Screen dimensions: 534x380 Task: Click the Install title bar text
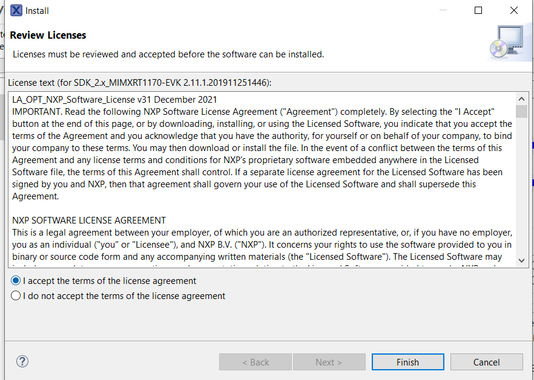[37, 10]
